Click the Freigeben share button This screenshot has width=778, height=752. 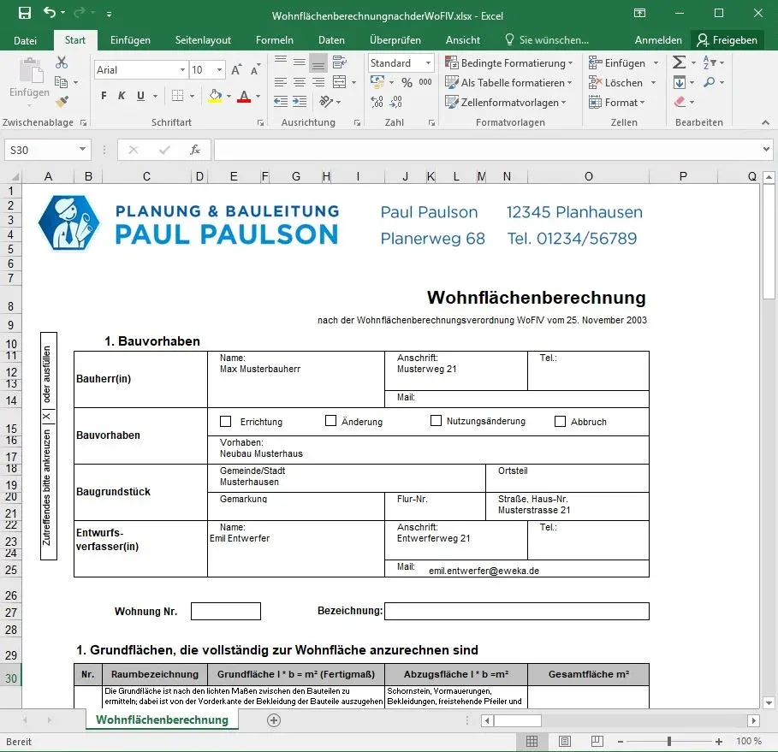click(x=726, y=40)
